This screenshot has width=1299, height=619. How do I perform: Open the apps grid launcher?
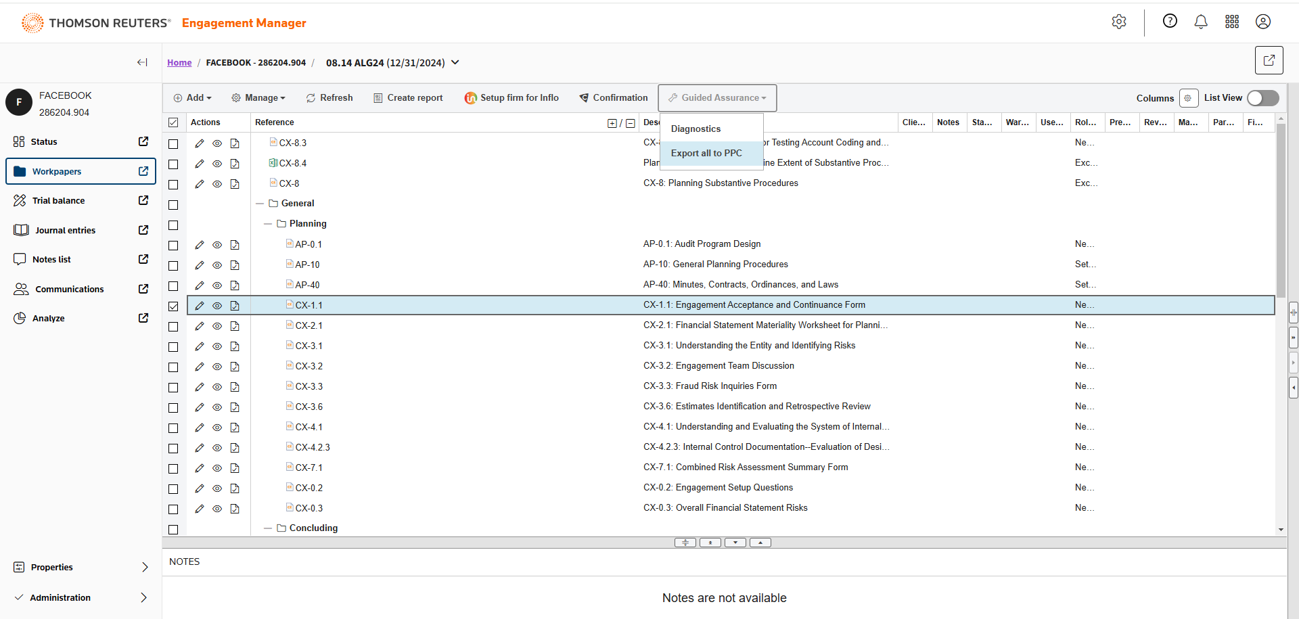click(x=1232, y=22)
